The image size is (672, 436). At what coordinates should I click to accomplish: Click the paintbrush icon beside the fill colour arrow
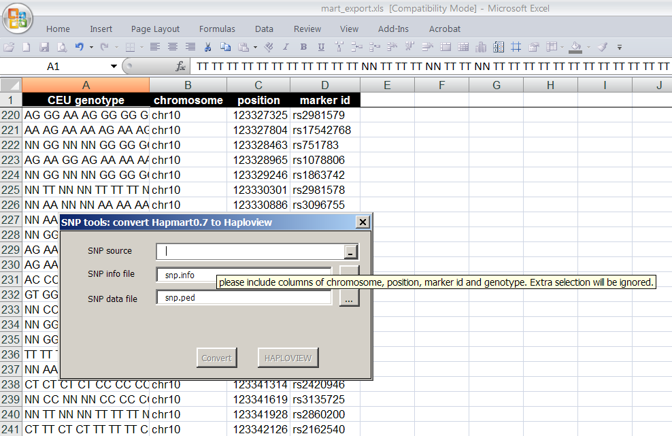(603, 47)
